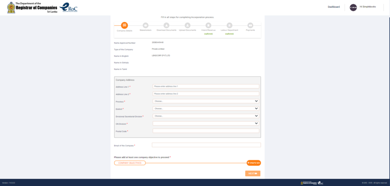Click the Name in Sinhala label
This screenshot has width=390, height=186.
pyautogui.click(x=121, y=63)
